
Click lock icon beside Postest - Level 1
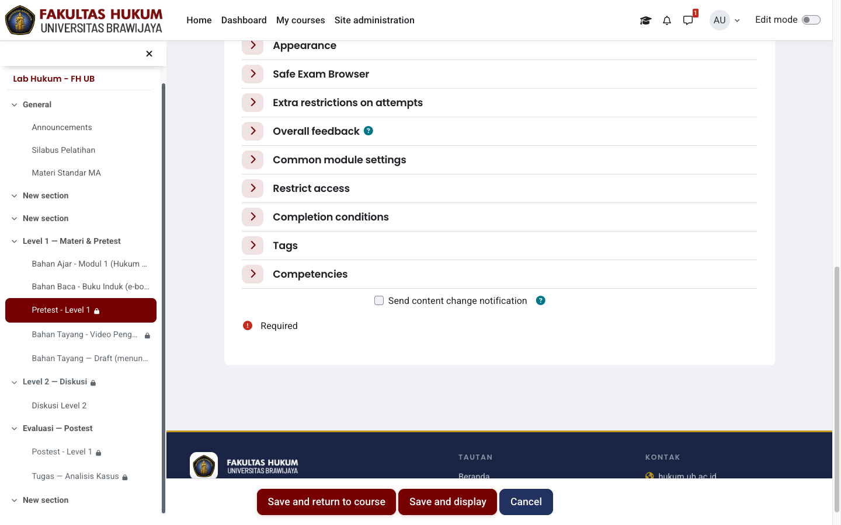(x=99, y=453)
